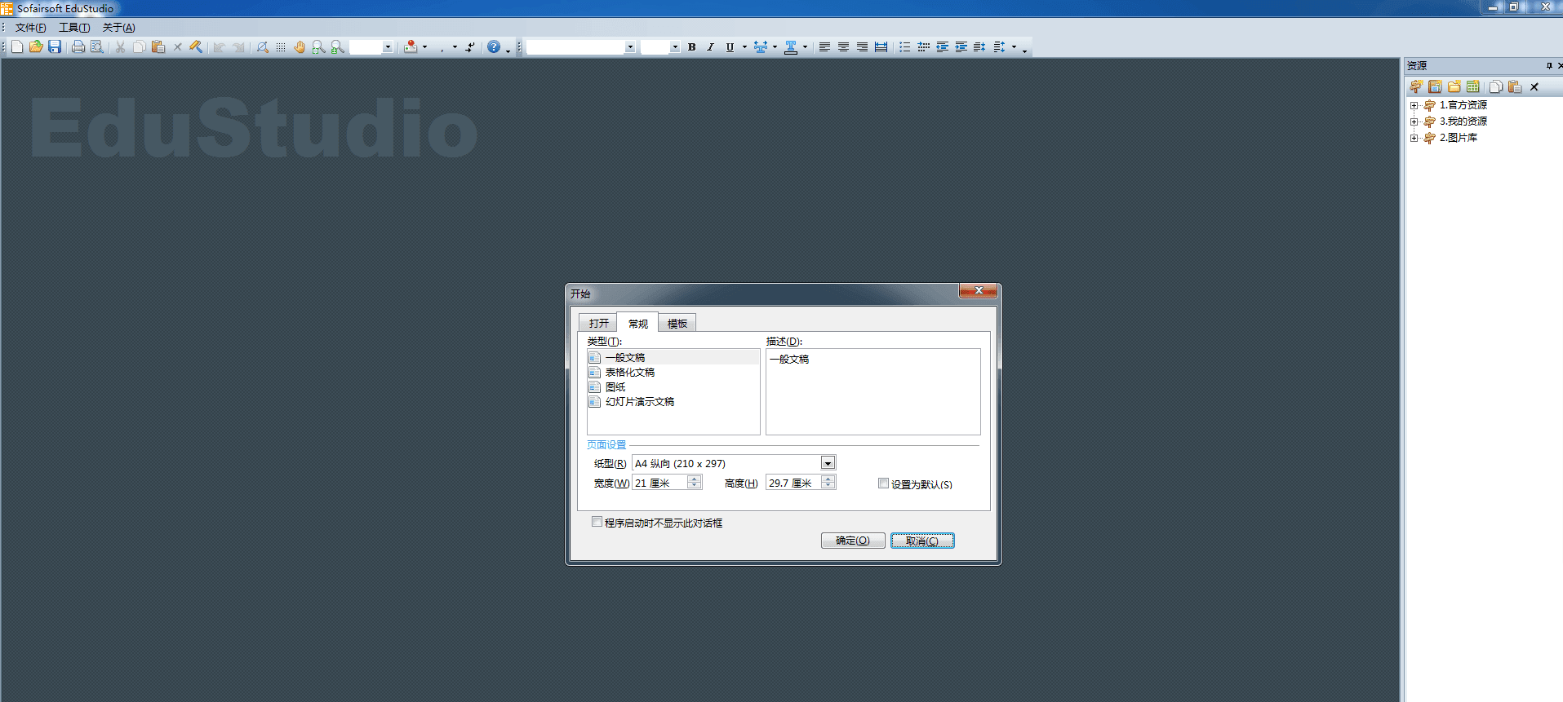Switch to the 模板 tab
The width and height of the screenshot is (1563, 702).
tap(677, 323)
